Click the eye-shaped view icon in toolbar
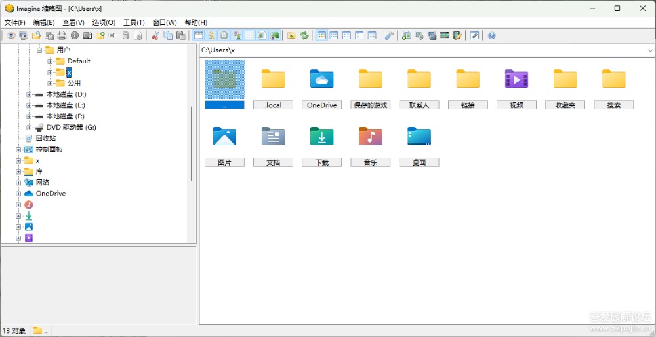The width and height of the screenshot is (656, 337). [x=11, y=35]
